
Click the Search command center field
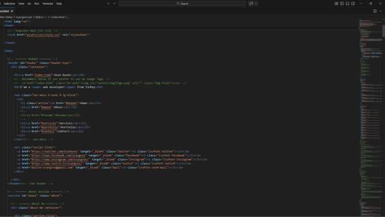pos(182,3)
